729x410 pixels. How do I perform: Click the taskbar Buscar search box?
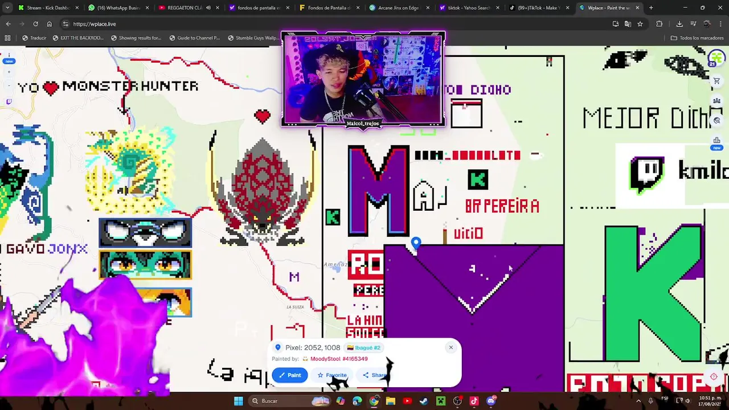pyautogui.click(x=289, y=401)
